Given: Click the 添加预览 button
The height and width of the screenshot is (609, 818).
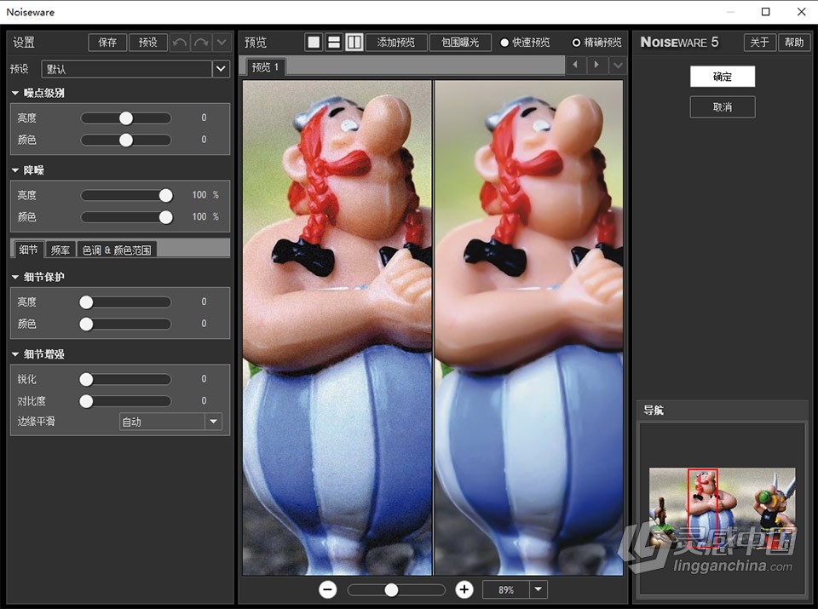Looking at the screenshot, I should (396, 42).
